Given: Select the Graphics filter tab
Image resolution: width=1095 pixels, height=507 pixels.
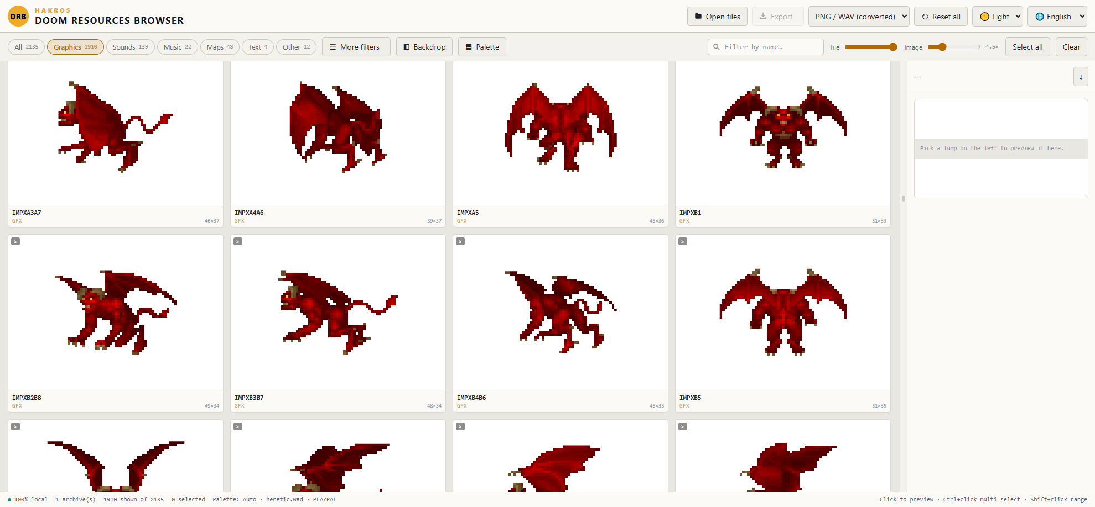Looking at the screenshot, I should coord(75,47).
